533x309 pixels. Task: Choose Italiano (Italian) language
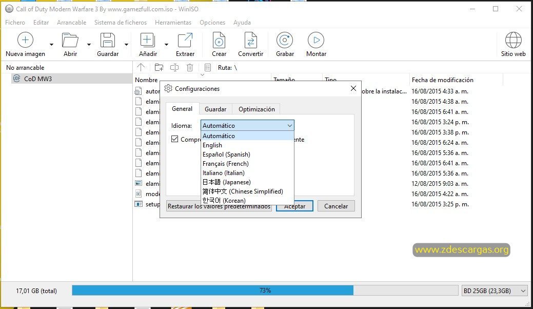(x=247, y=172)
